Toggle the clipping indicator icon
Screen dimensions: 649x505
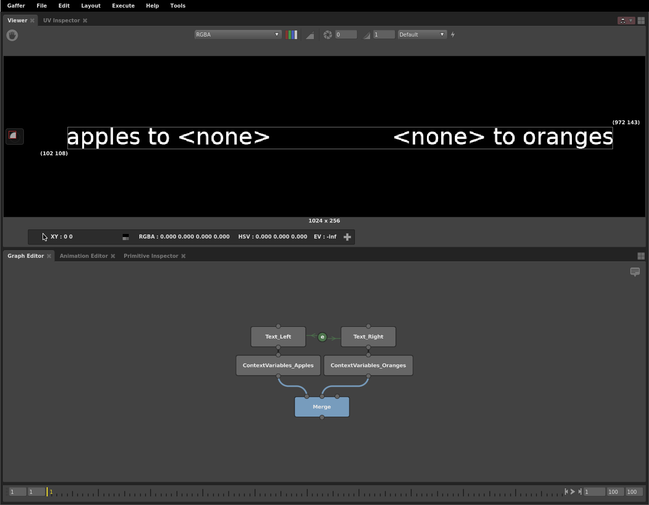click(310, 35)
